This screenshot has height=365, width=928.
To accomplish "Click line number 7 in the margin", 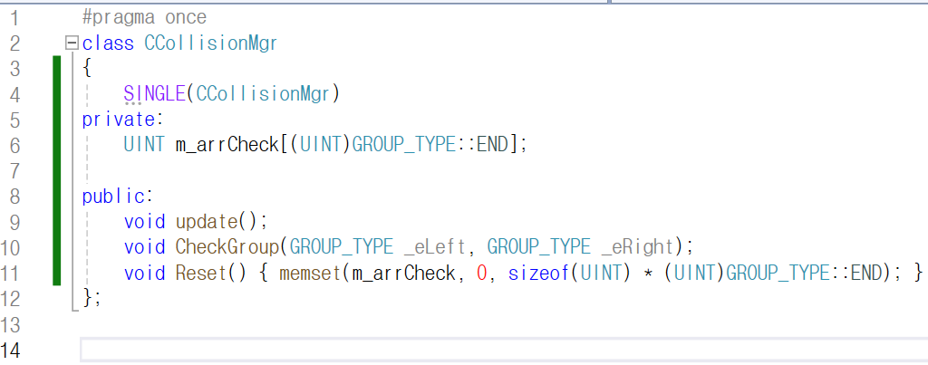I will (x=15, y=171).
